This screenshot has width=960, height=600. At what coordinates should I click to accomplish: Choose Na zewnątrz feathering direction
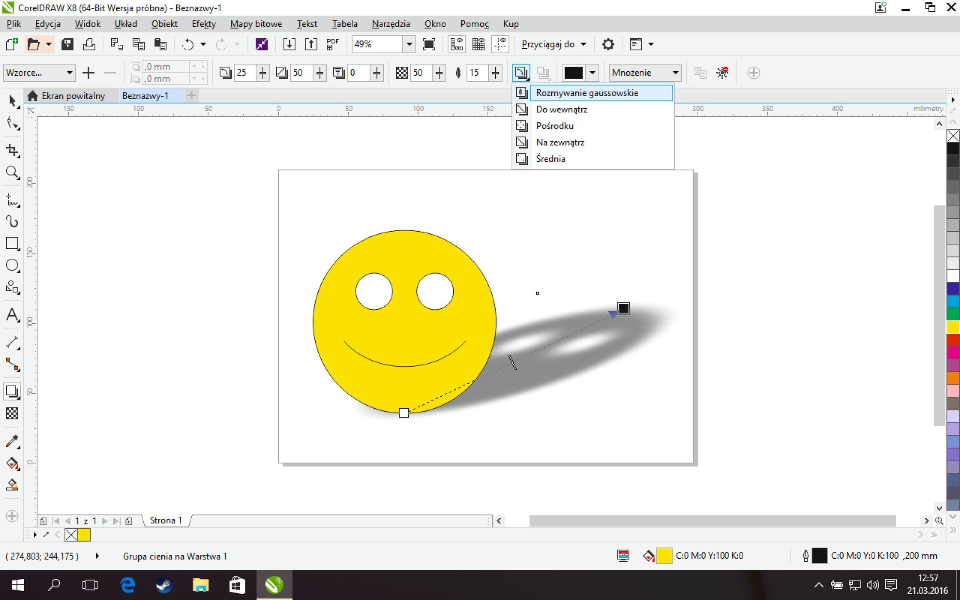(560, 142)
